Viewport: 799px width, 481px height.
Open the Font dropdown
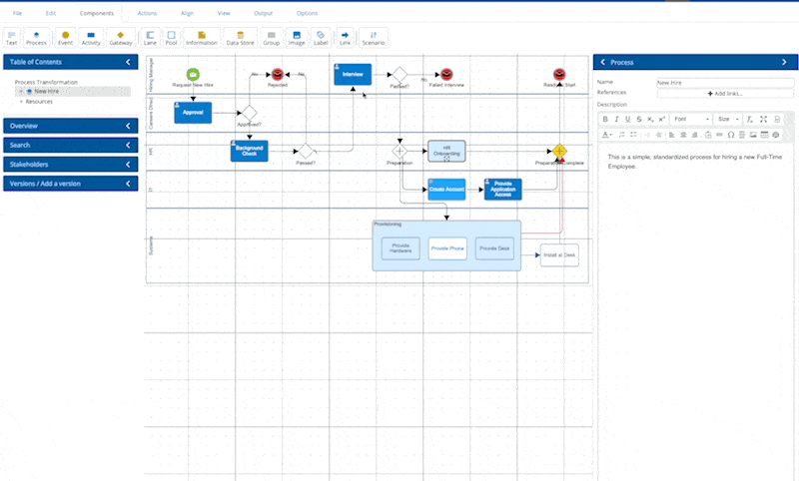[x=691, y=119]
